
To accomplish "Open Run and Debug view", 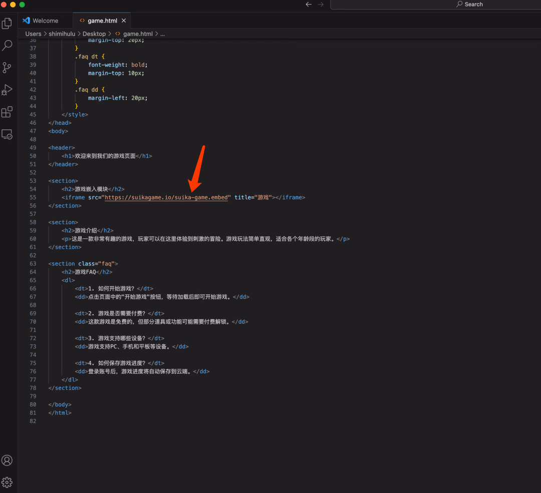I will coord(7,90).
